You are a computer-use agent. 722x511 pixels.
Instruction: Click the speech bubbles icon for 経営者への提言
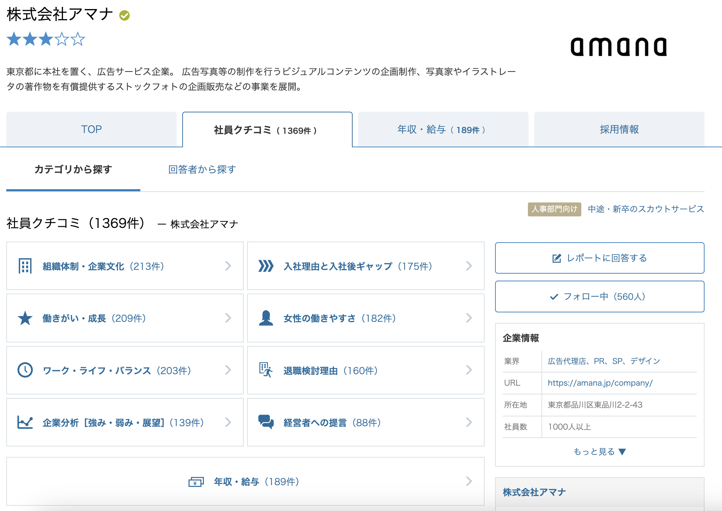click(x=266, y=422)
